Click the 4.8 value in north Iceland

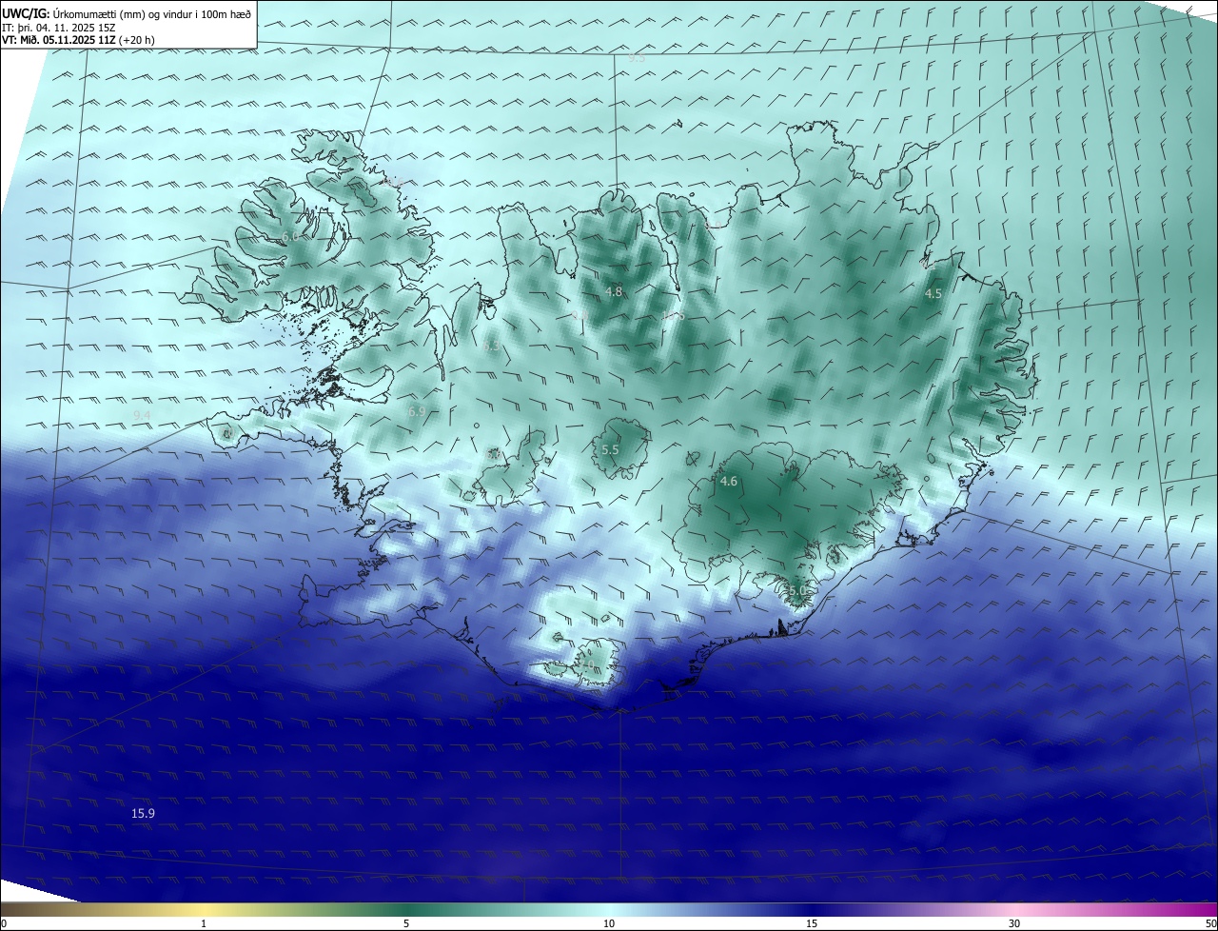click(x=614, y=292)
